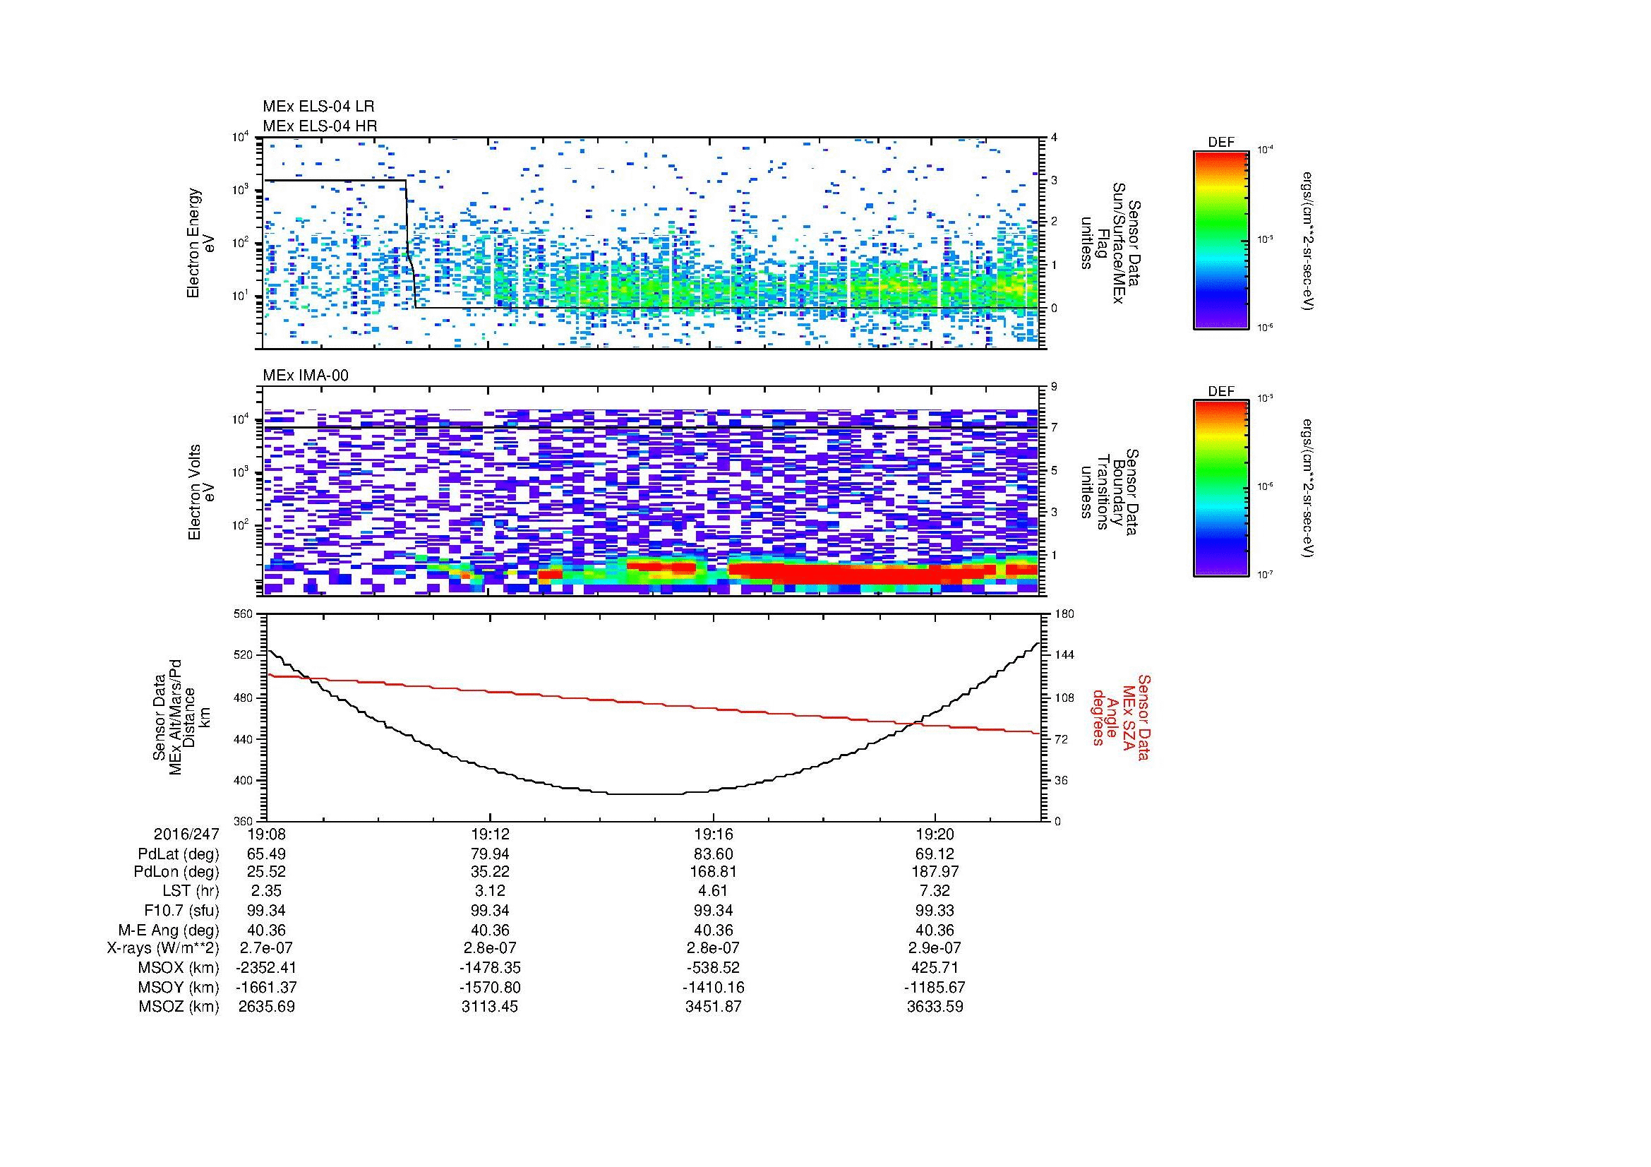The width and height of the screenshot is (1651, 1167).
Task: Click the LST value 2.35
Action: [266, 892]
